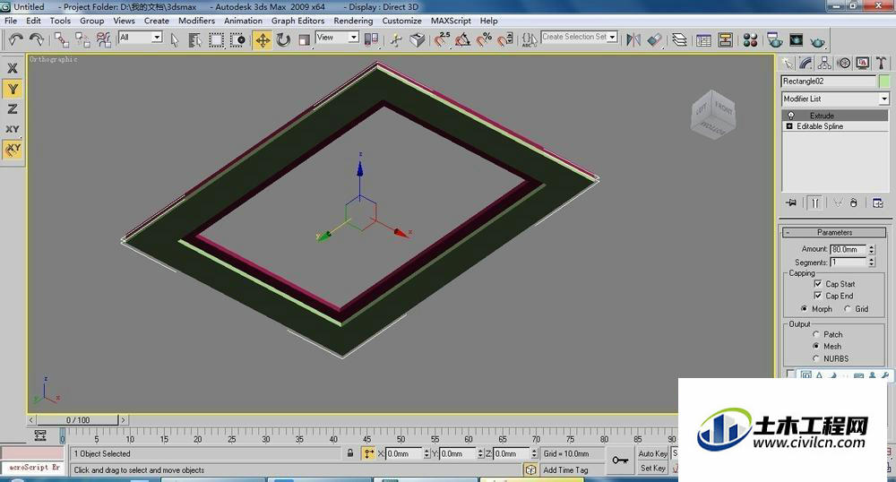896x482 pixels.
Task: Open the Select by Name dialog
Action: point(194,39)
